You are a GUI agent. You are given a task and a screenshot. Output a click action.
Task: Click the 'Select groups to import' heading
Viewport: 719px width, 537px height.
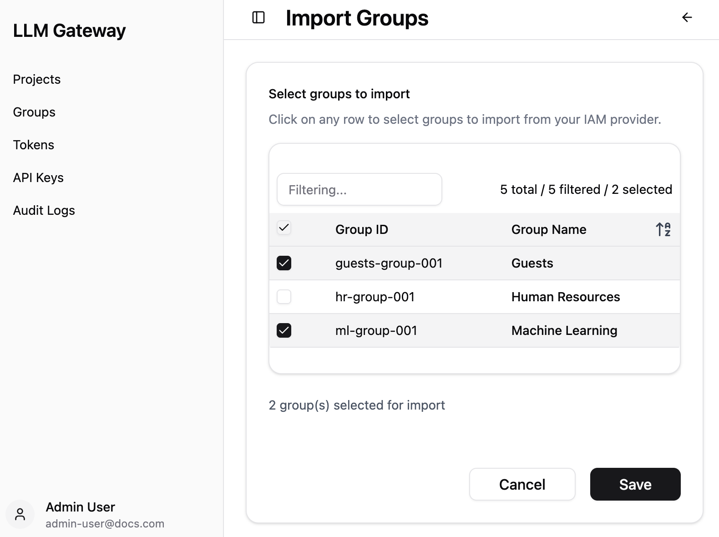339,94
